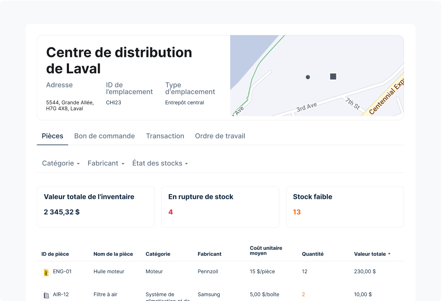Switch to the Bon de commande tab

(x=104, y=136)
